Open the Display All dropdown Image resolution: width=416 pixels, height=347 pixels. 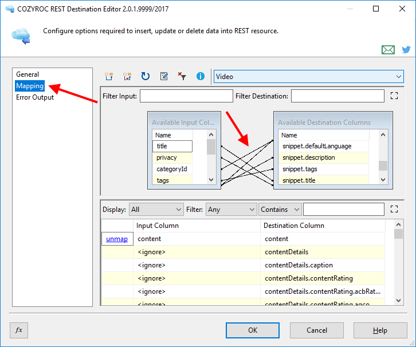pos(156,210)
